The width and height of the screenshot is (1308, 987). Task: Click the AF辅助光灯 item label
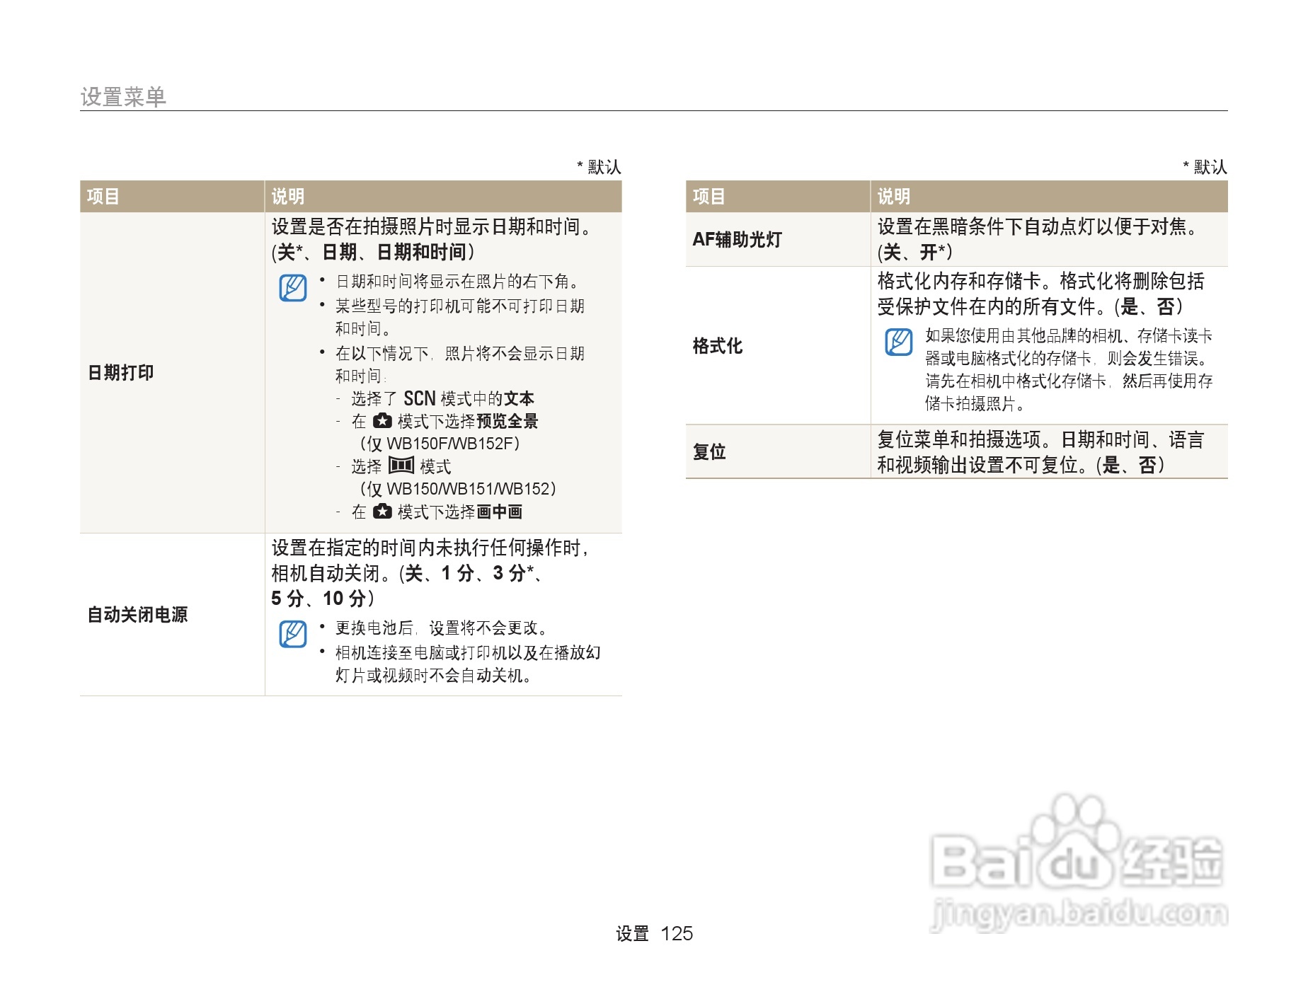click(737, 239)
